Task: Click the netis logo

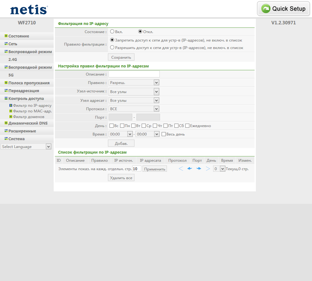Action: 29,10
